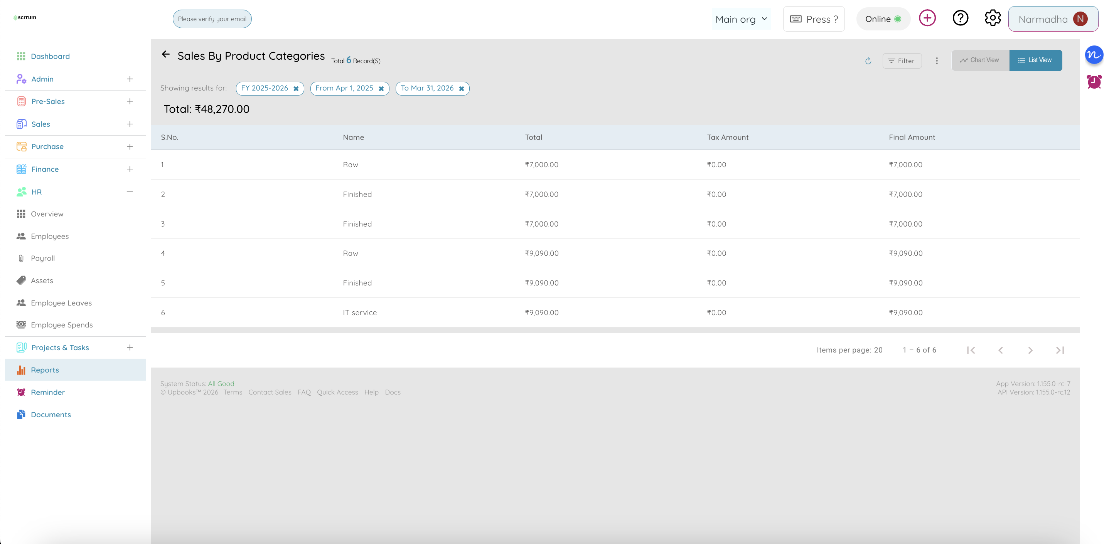Viewport: 1109px width, 544px height.
Task: Click the red alarm clock icon
Action: click(x=1094, y=81)
